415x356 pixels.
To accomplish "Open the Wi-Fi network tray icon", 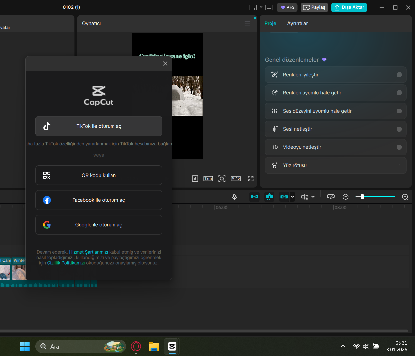I will click(356, 346).
